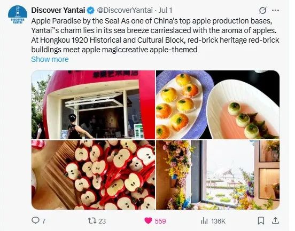Open the flower-framed window view photo
Viewport: 295px width, 231px height.
coord(218,175)
